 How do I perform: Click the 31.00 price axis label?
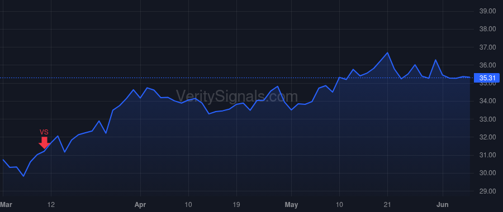tap(487, 155)
